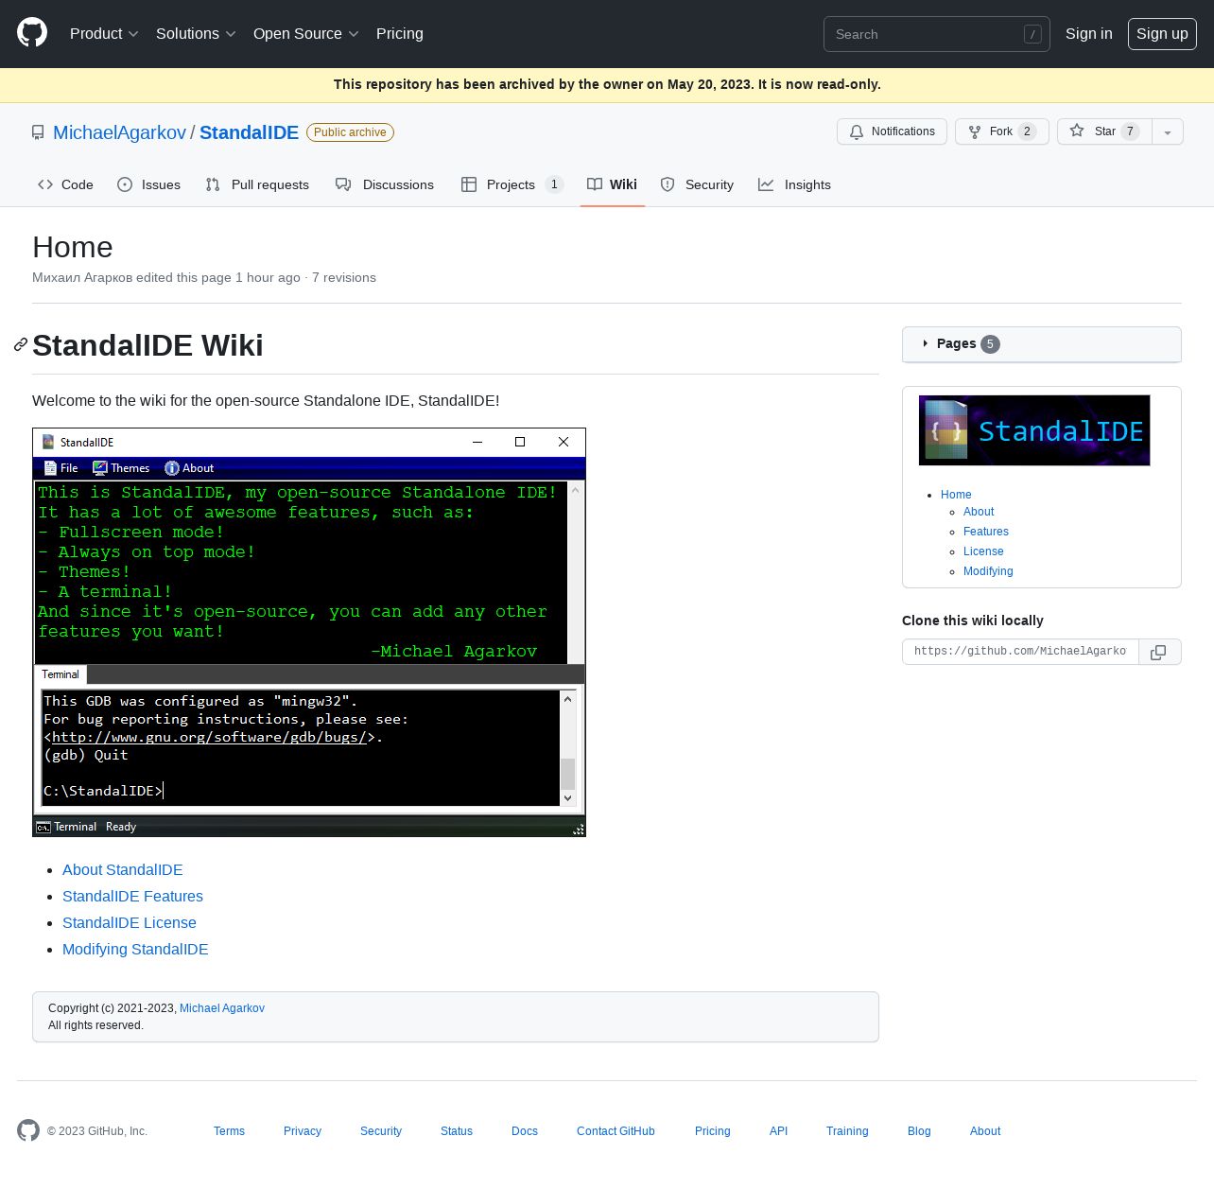Open StandalIDE License page link
Viewport: 1214px width, 1189px height.
point(130,922)
